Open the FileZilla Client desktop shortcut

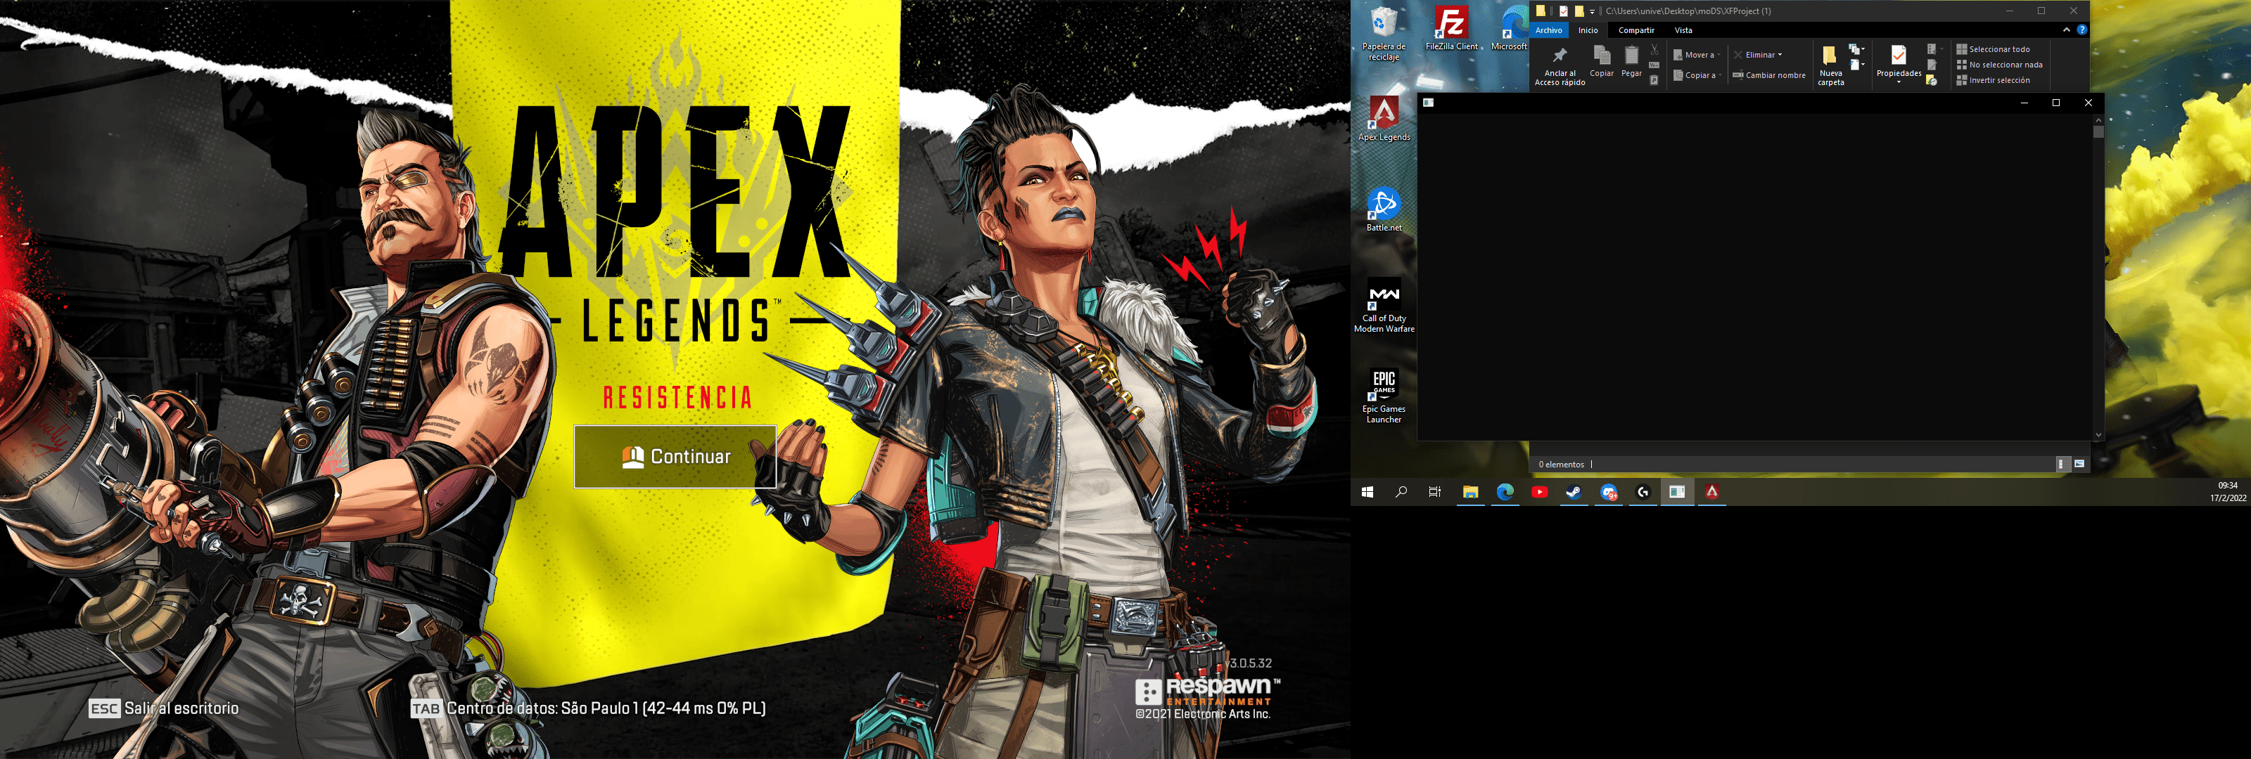pyautogui.click(x=1453, y=28)
